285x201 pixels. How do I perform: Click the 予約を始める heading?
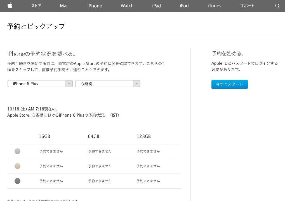coord(228,53)
